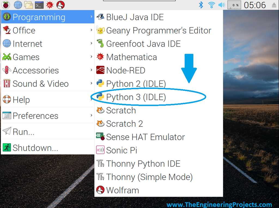Click the eject icon in tray
Viewport: 279px width, 208px height.
274,5
